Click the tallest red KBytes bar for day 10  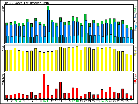click(44, 86)
